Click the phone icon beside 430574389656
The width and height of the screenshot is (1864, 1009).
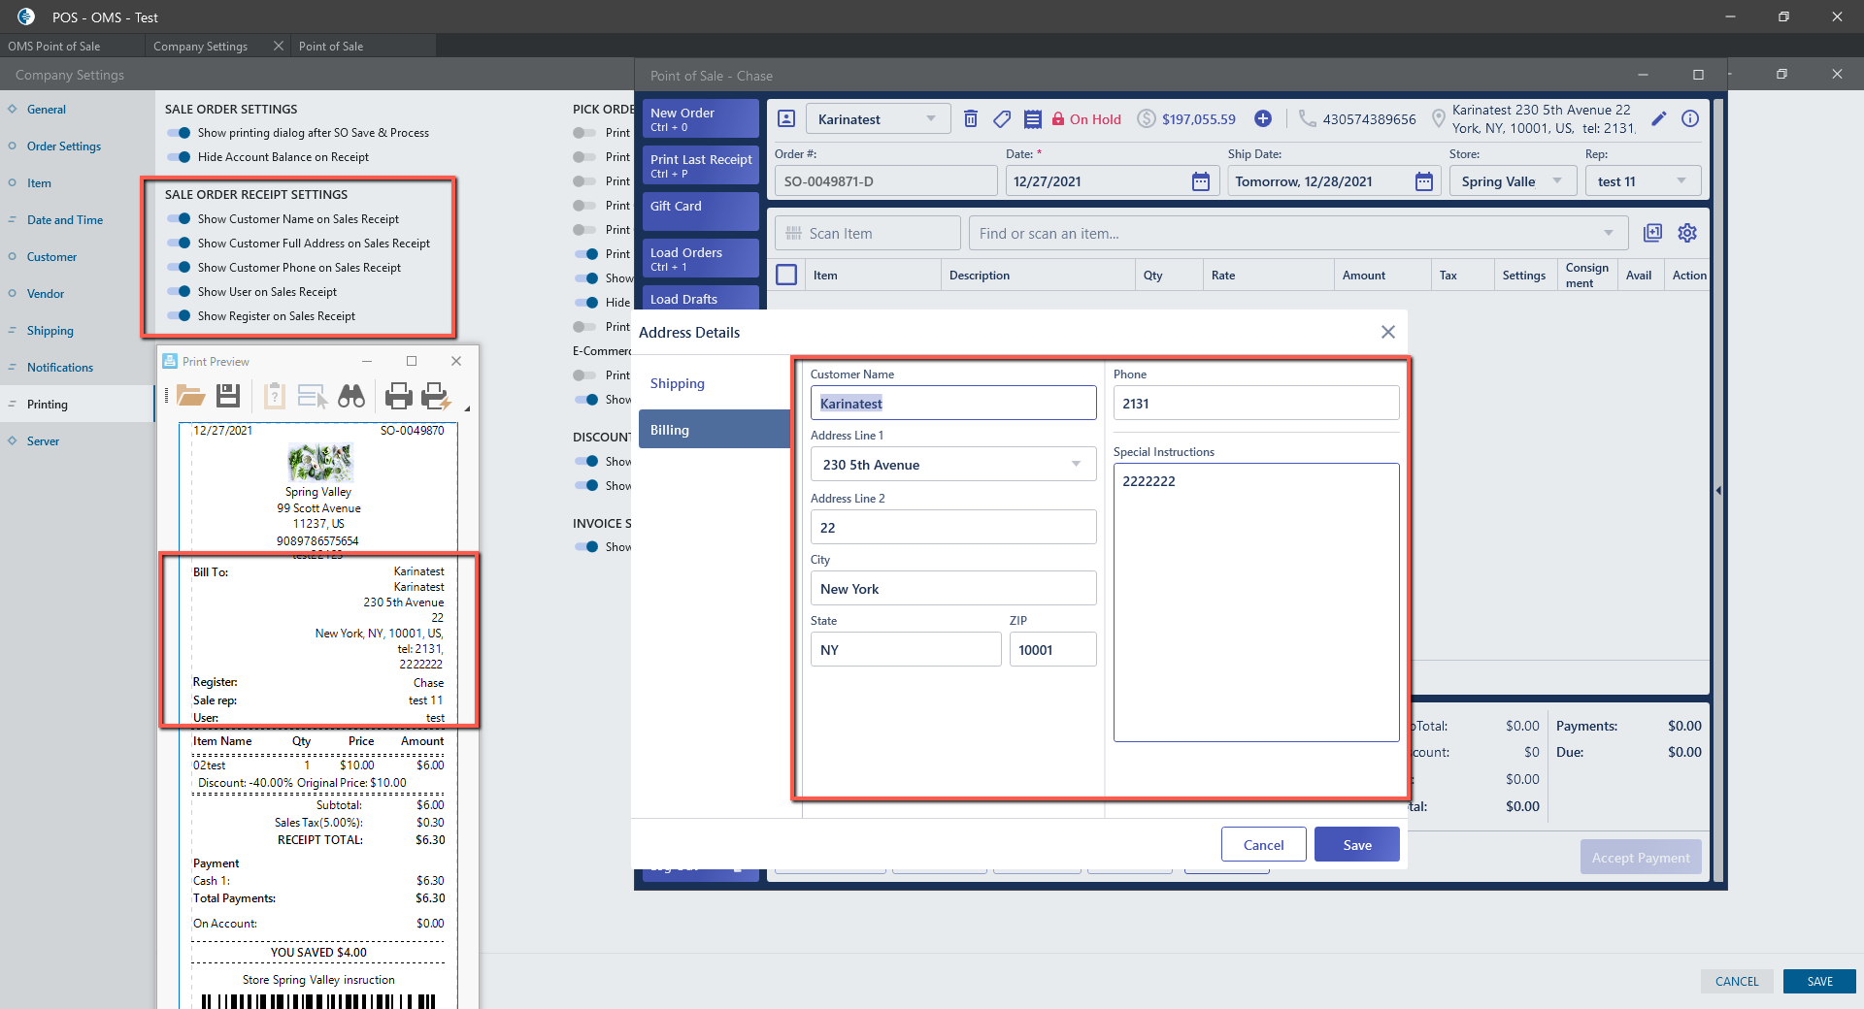1308,118
